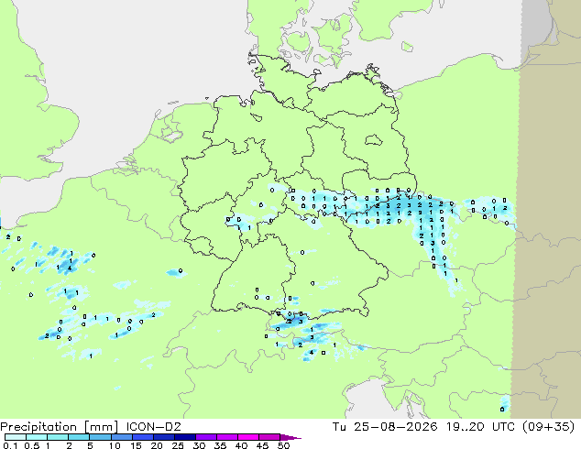Screen dimensions: 581x449
Task: Click the '19..20 UTC' time text
Action: coord(480,427)
